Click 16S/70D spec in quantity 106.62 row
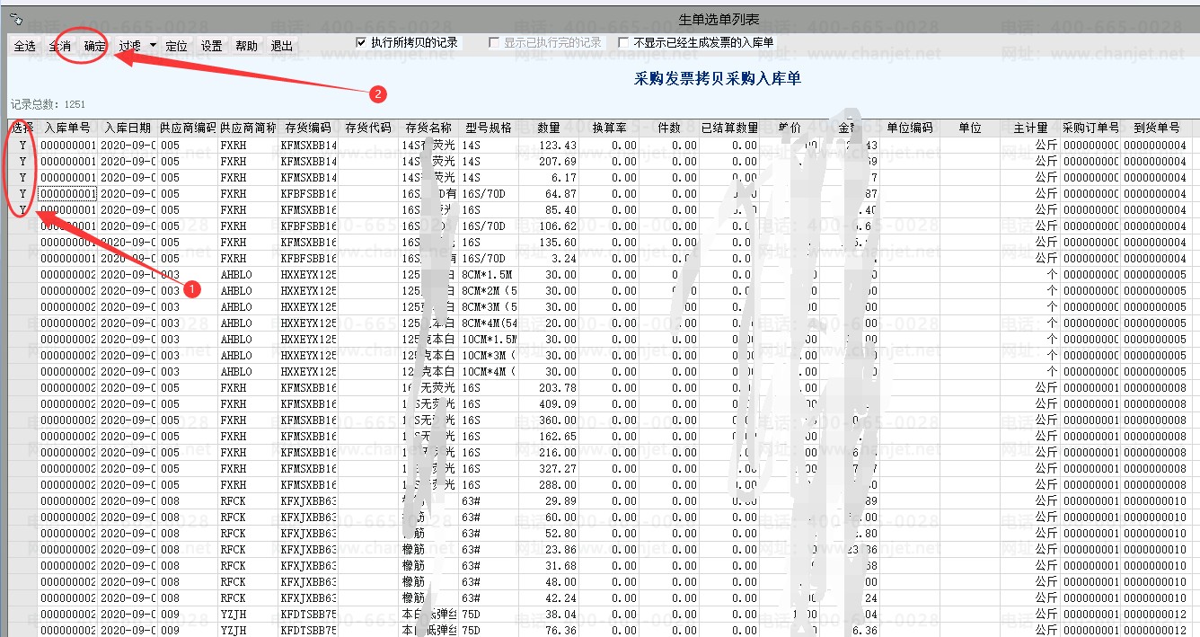The height and width of the screenshot is (637, 1200). point(489,226)
